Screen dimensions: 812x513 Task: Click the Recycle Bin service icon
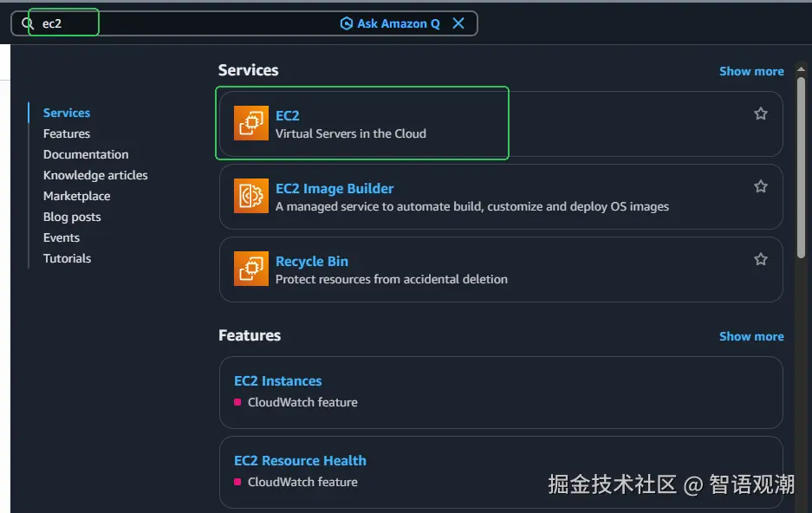coord(251,269)
